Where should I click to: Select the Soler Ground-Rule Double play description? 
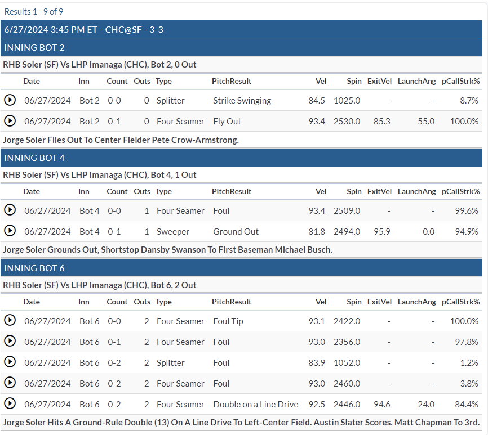[241, 423]
